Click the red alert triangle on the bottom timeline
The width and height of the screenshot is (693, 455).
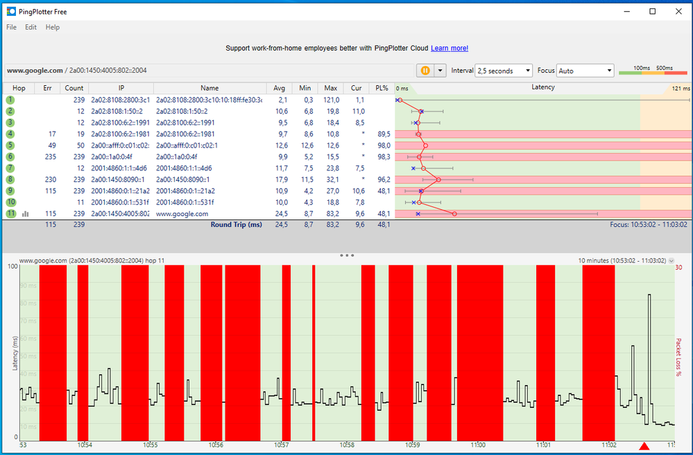point(644,447)
